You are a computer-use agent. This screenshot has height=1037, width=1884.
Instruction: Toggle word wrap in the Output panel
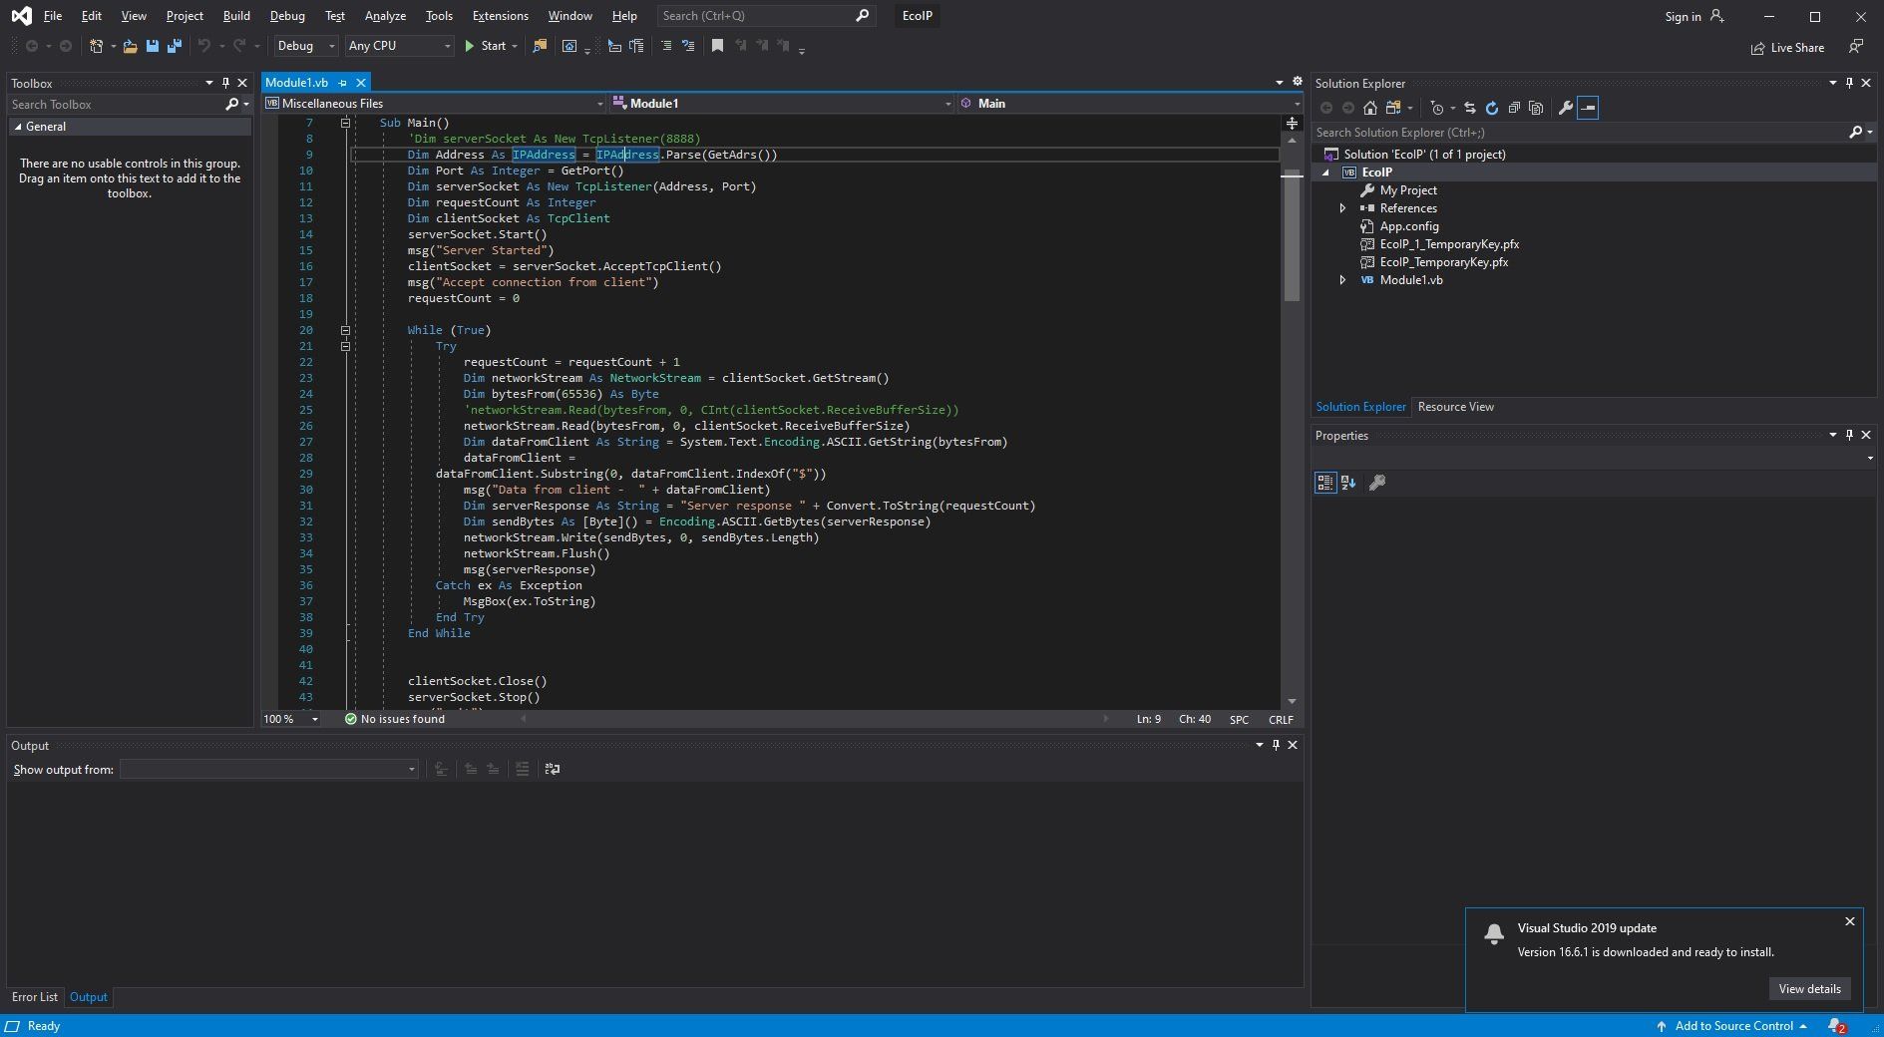(x=552, y=769)
